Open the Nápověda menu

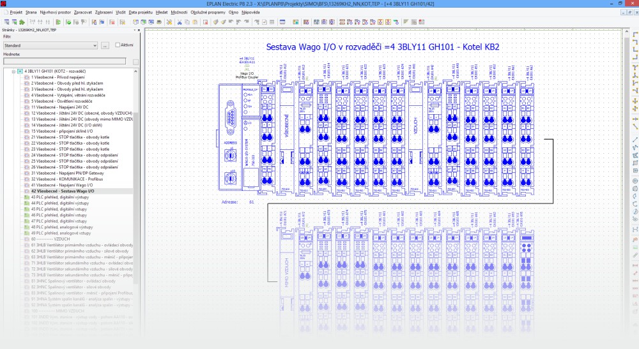point(250,12)
